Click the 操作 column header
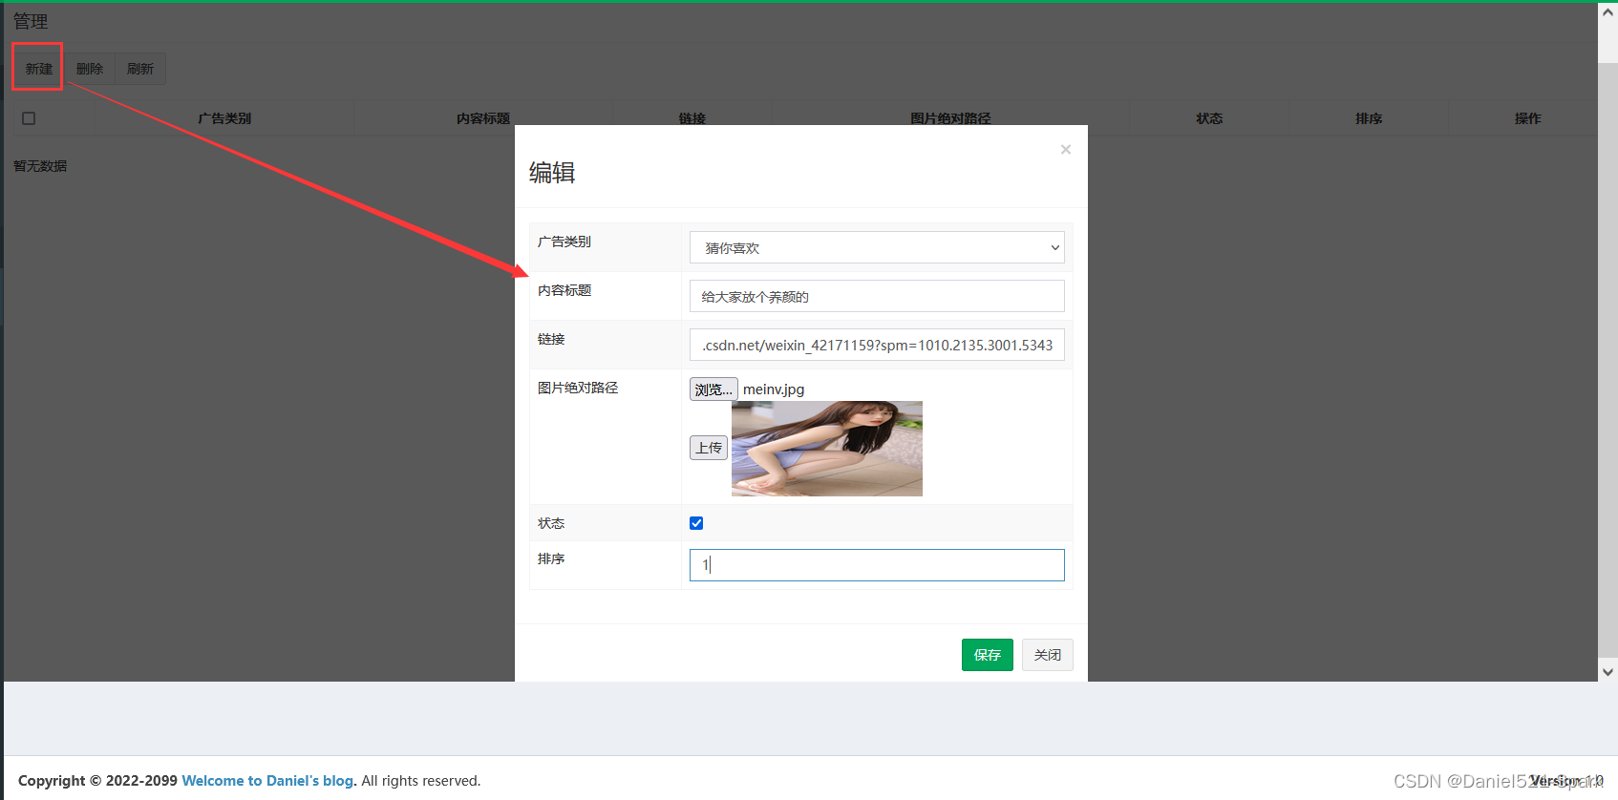The height and width of the screenshot is (800, 1618). (1528, 118)
